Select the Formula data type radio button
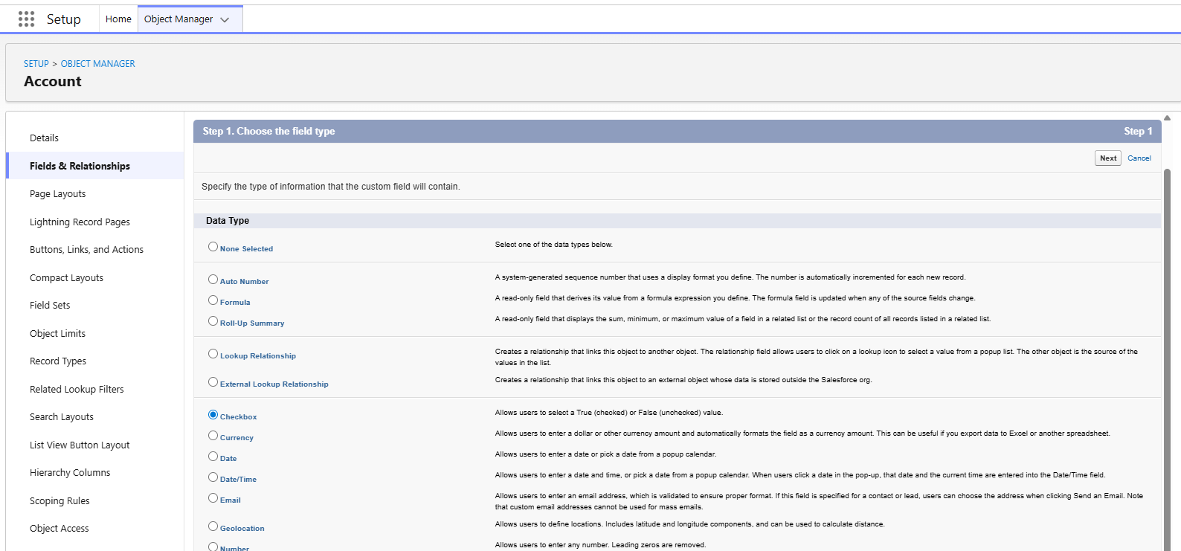 [x=213, y=300]
